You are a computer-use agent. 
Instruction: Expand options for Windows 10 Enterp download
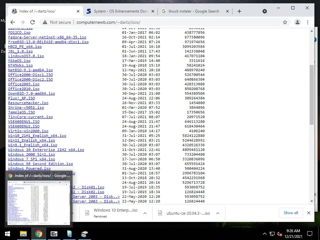click(145, 213)
